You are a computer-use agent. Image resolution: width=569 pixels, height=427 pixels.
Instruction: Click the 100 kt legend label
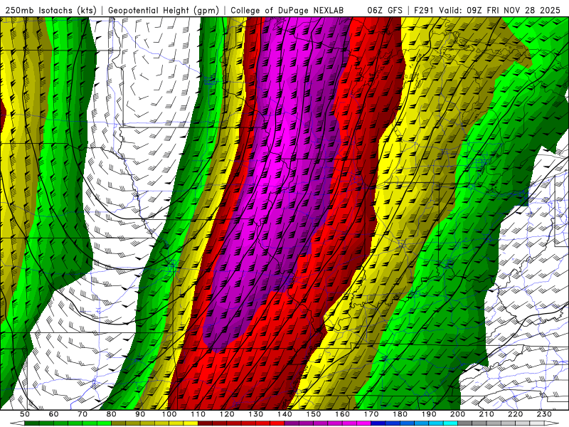[169, 414]
